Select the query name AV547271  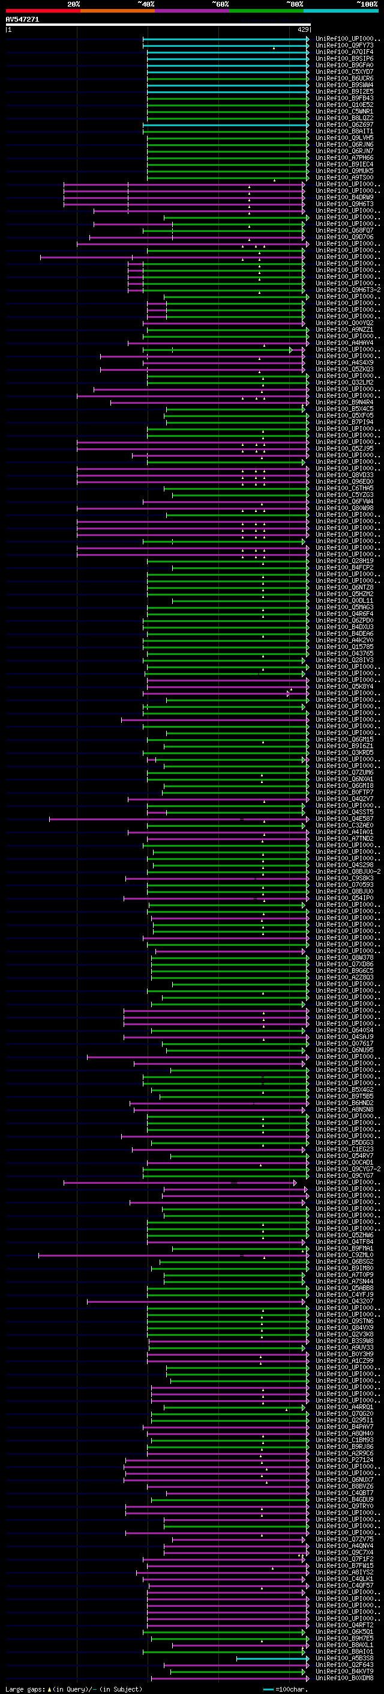(22, 20)
